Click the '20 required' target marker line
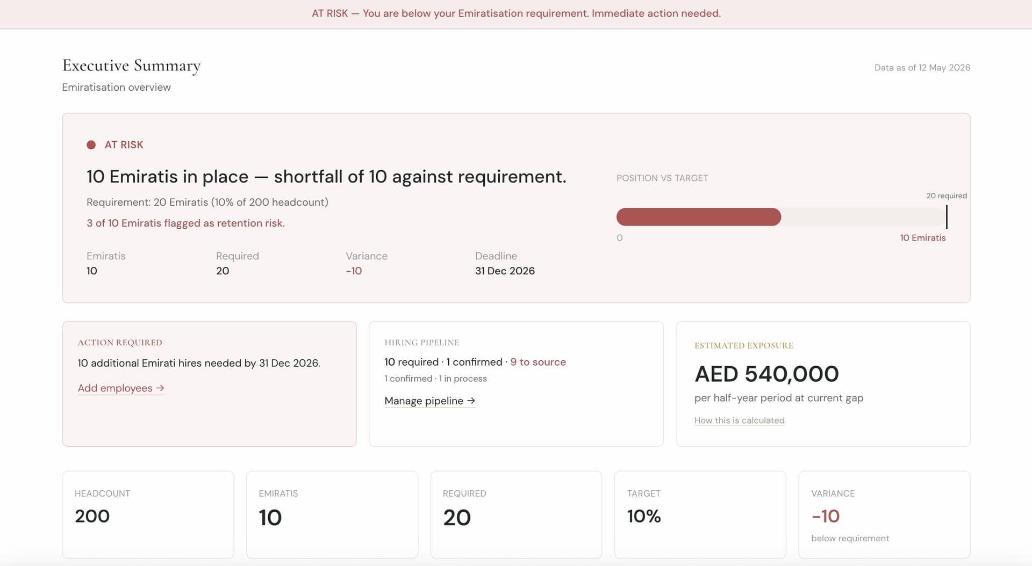This screenshot has height=566, width=1032. (947, 217)
